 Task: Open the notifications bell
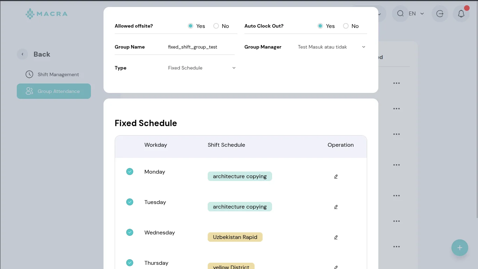(461, 14)
